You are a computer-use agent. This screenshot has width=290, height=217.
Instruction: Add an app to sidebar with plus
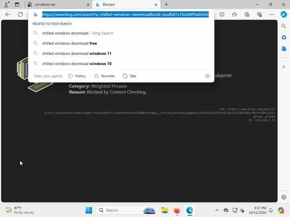(284, 67)
